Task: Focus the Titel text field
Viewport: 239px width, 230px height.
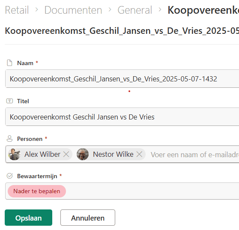Action: pyautogui.click(x=122, y=117)
